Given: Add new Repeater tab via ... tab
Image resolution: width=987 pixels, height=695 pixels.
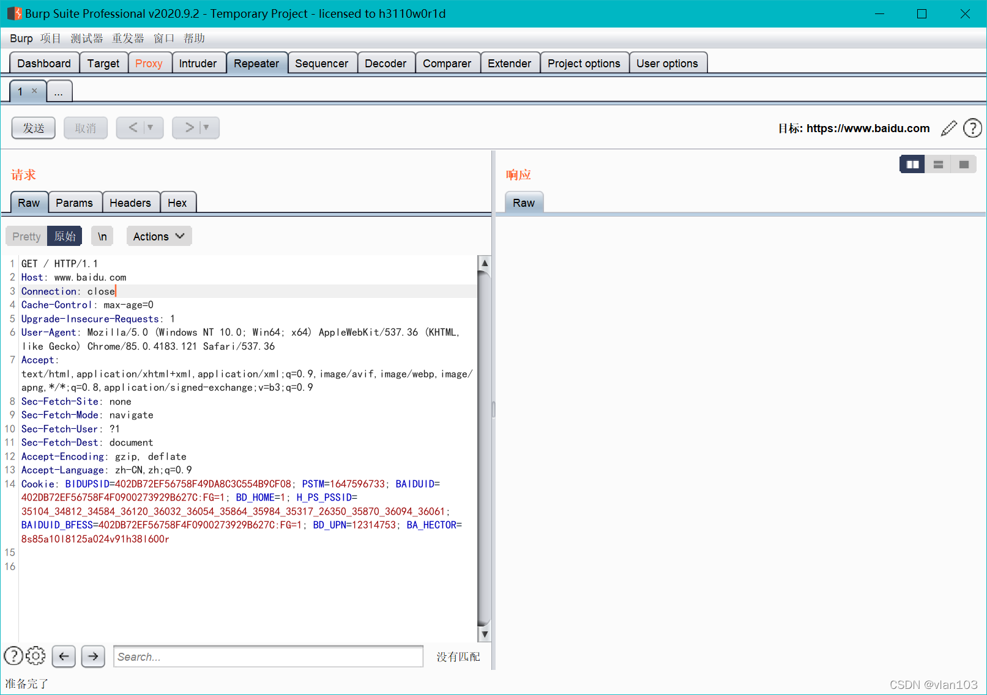Looking at the screenshot, I should pos(59,91).
